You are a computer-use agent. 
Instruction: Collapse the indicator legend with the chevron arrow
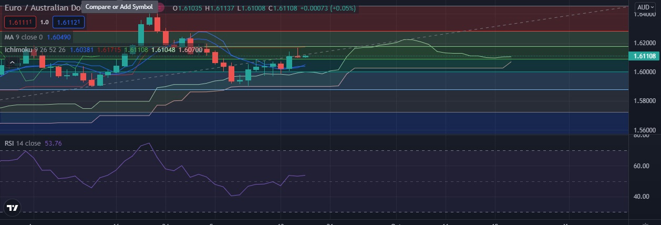[13, 62]
